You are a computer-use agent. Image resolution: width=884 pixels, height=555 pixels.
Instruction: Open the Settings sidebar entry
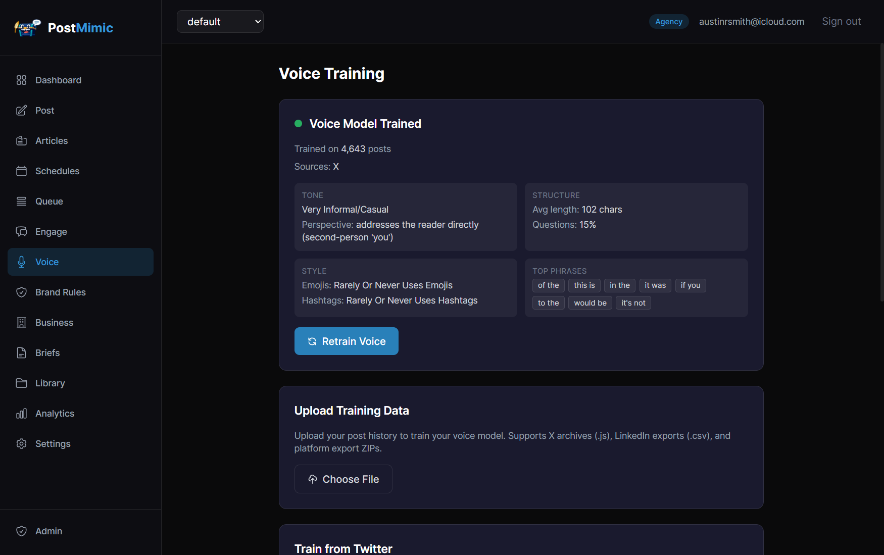click(x=80, y=444)
